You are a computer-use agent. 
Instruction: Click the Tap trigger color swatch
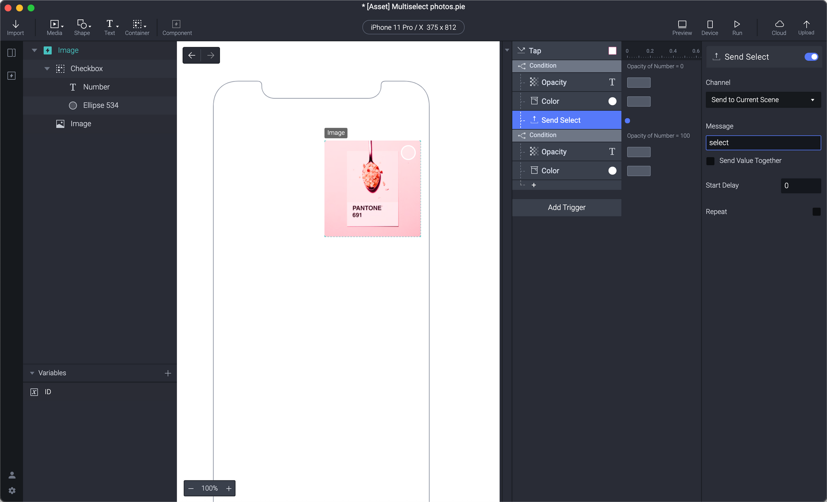click(x=612, y=50)
